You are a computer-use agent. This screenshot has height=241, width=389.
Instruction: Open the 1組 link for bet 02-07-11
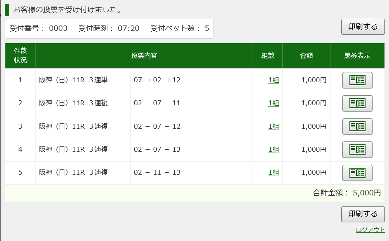pyautogui.click(x=274, y=103)
